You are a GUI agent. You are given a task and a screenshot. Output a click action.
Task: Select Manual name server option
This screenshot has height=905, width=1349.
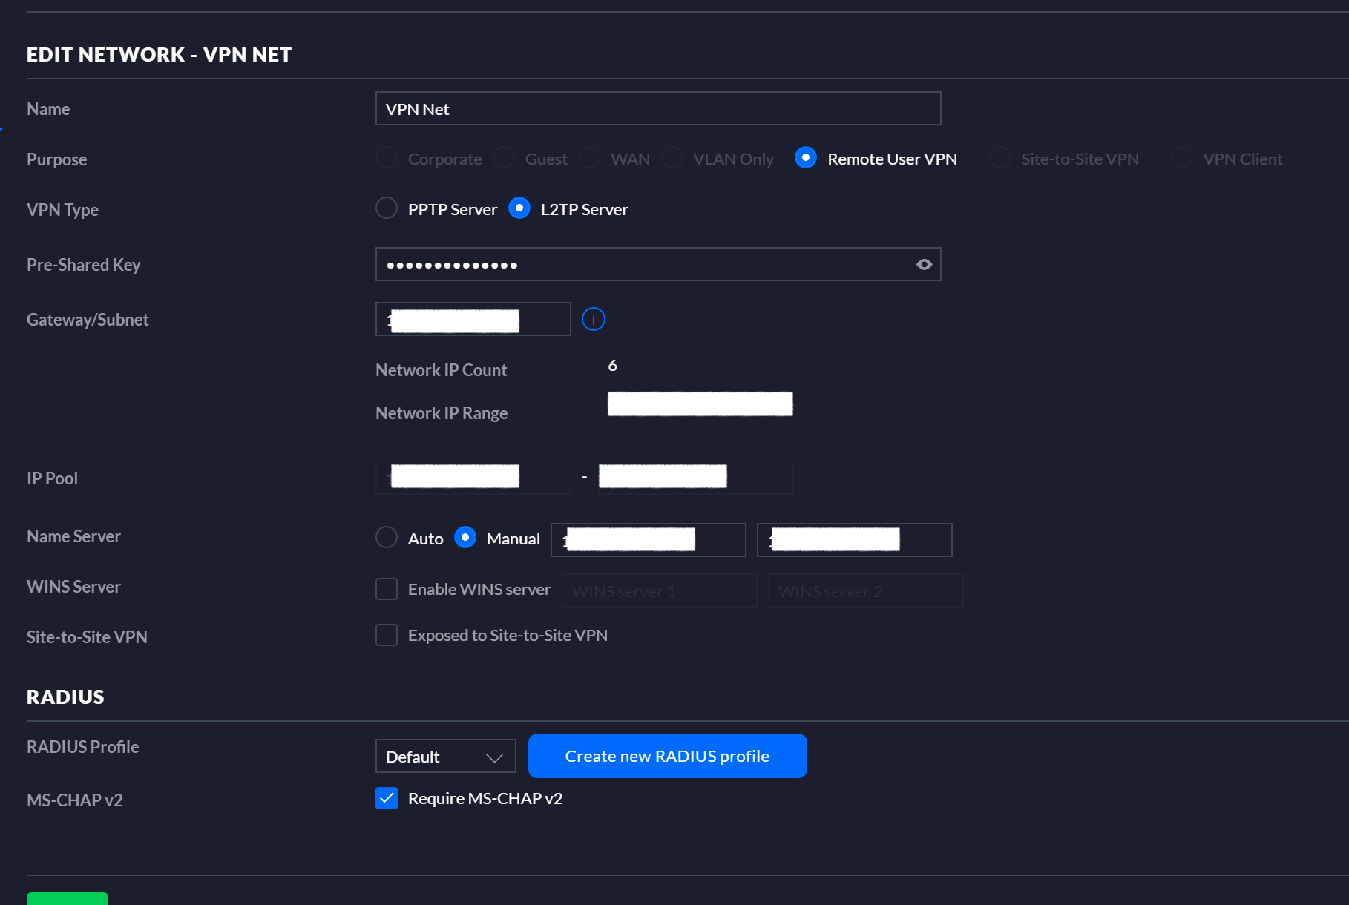[x=465, y=537]
